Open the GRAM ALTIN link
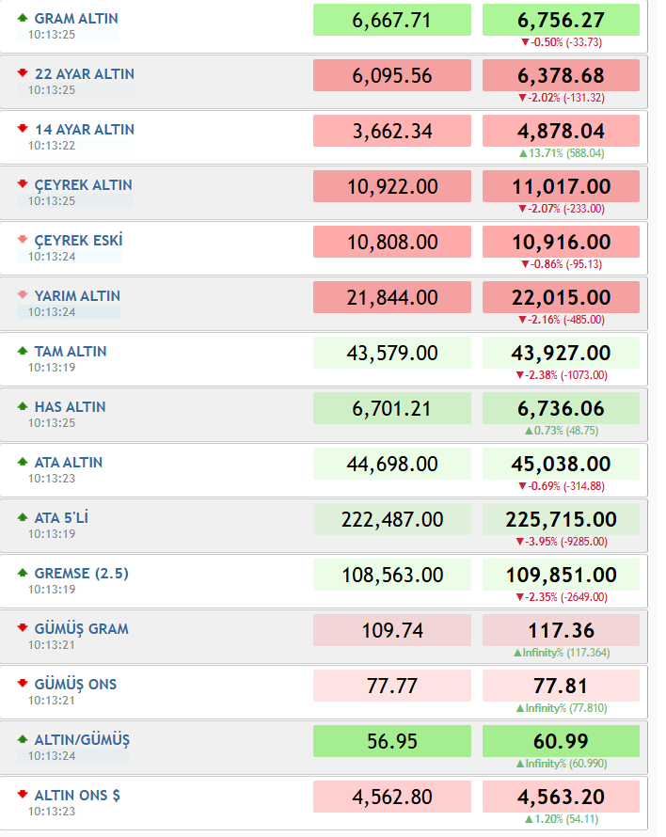This screenshot has width=666, height=837. [76, 19]
